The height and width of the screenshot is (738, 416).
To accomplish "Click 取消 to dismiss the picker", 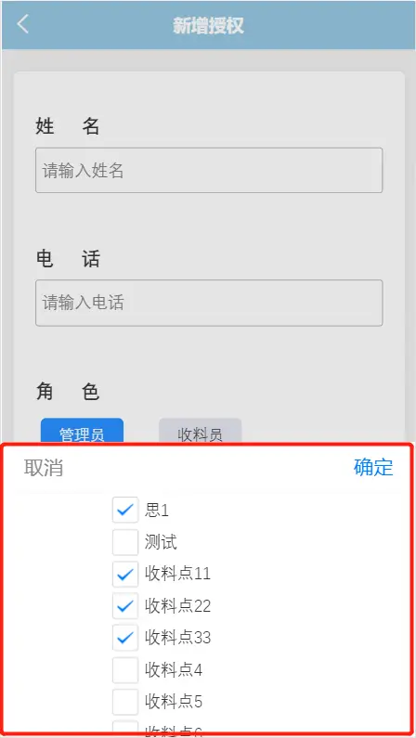I will click(44, 468).
